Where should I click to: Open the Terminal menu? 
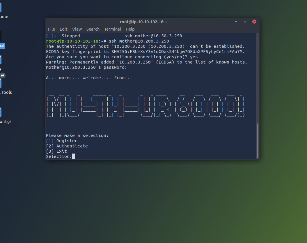pyautogui.click(x=113, y=29)
